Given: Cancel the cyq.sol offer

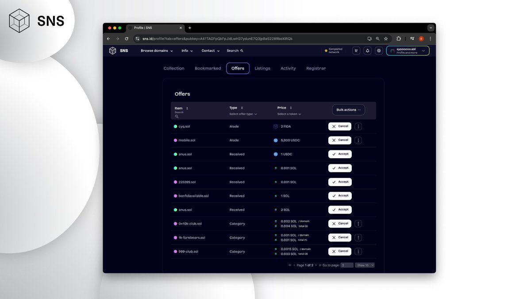Looking at the screenshot, I should coord(340,126).
